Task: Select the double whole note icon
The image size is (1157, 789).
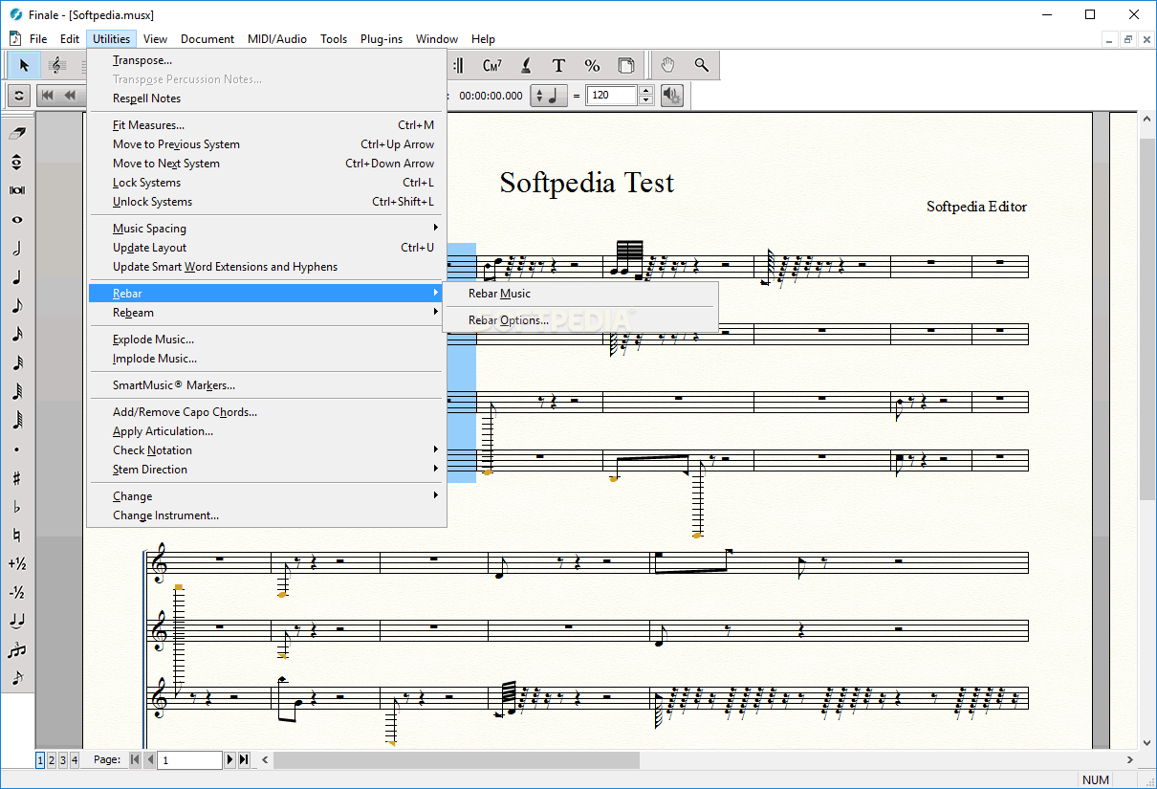Action: pos(17,190)
